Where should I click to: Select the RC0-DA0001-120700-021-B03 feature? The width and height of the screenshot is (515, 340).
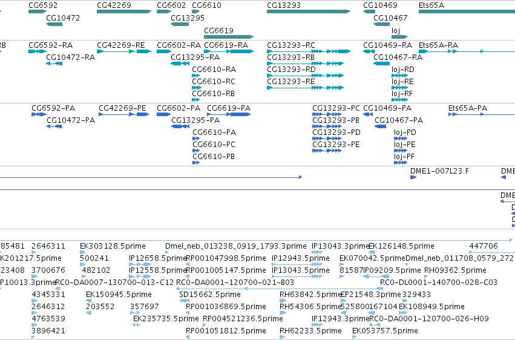(x=279, y=289)
